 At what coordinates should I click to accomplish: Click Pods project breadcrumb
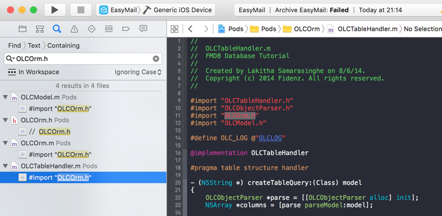coord(231,29)
